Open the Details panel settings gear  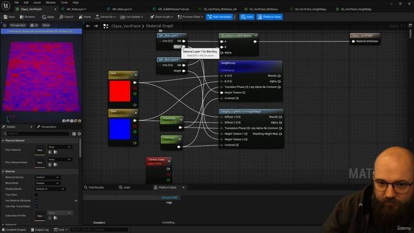(79, 134)
